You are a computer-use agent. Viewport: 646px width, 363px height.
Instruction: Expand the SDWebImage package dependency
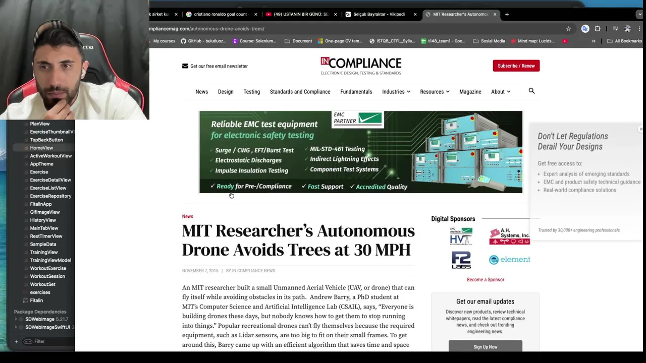coord(16,319)
